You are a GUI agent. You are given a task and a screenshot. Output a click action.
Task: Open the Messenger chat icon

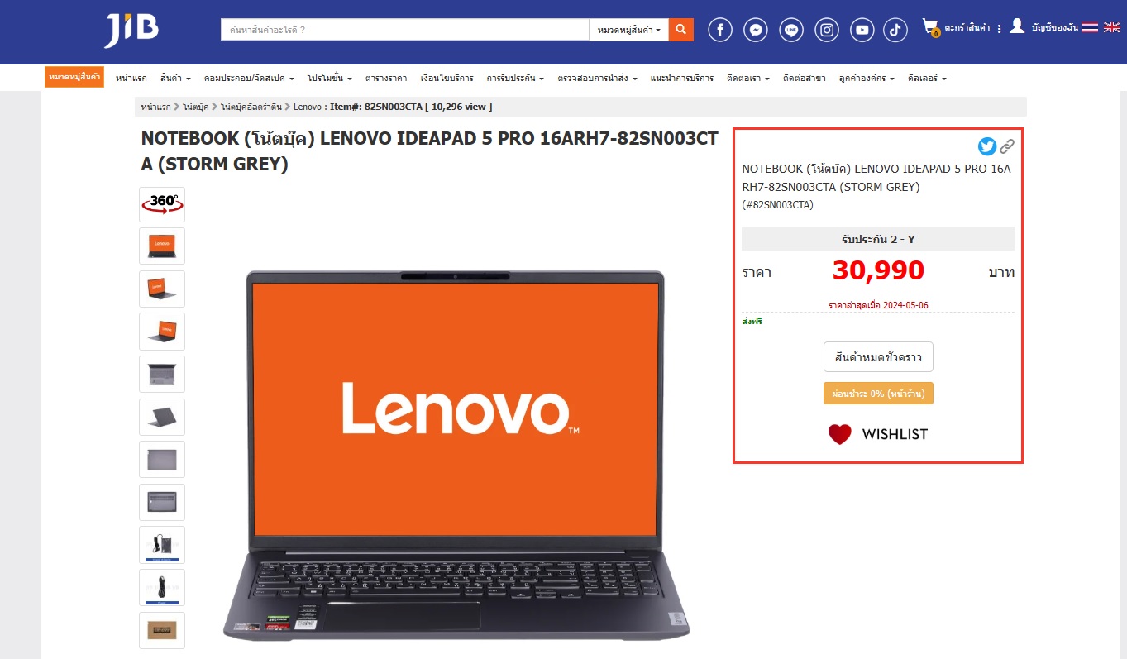click(x=756, y=31)
